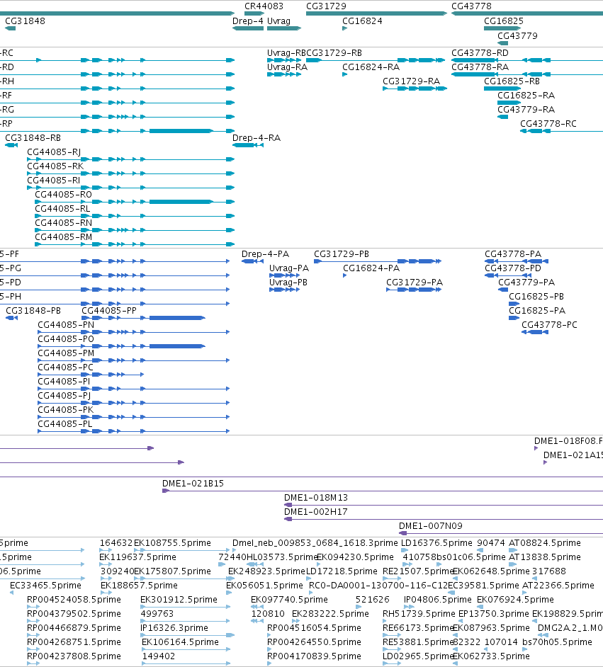The image size is (603, 667).
Task: Click the CG43779-PA protein label
Action: coord(526,282)
